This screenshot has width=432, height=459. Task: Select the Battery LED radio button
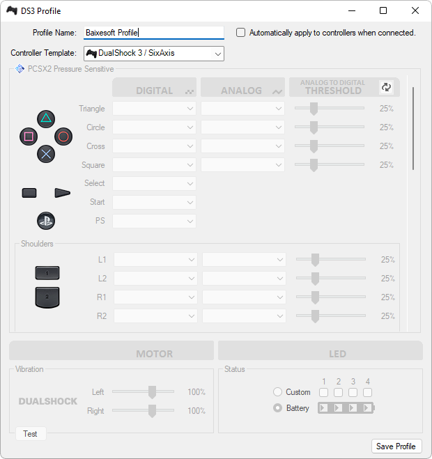[x=278, y=408]
